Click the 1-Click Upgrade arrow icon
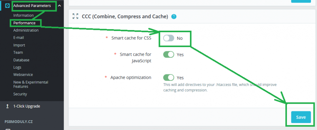This screenshot has height=130, width=317. (7, 106)
